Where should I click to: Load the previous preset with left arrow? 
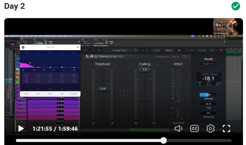pos(142,50)
